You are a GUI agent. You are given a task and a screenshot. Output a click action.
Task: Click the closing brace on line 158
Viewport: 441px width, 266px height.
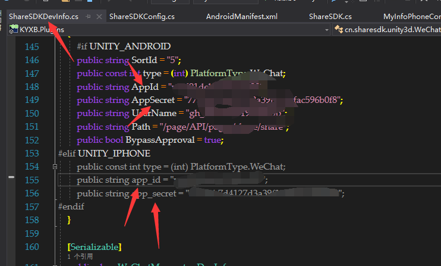(x=69, y=220)
